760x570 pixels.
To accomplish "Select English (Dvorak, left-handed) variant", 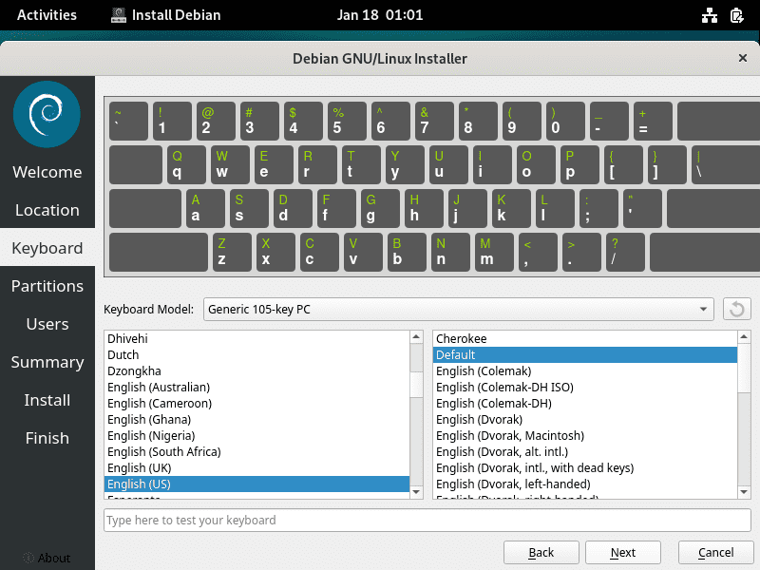I will pyautogui.click(x=585, y=484).
